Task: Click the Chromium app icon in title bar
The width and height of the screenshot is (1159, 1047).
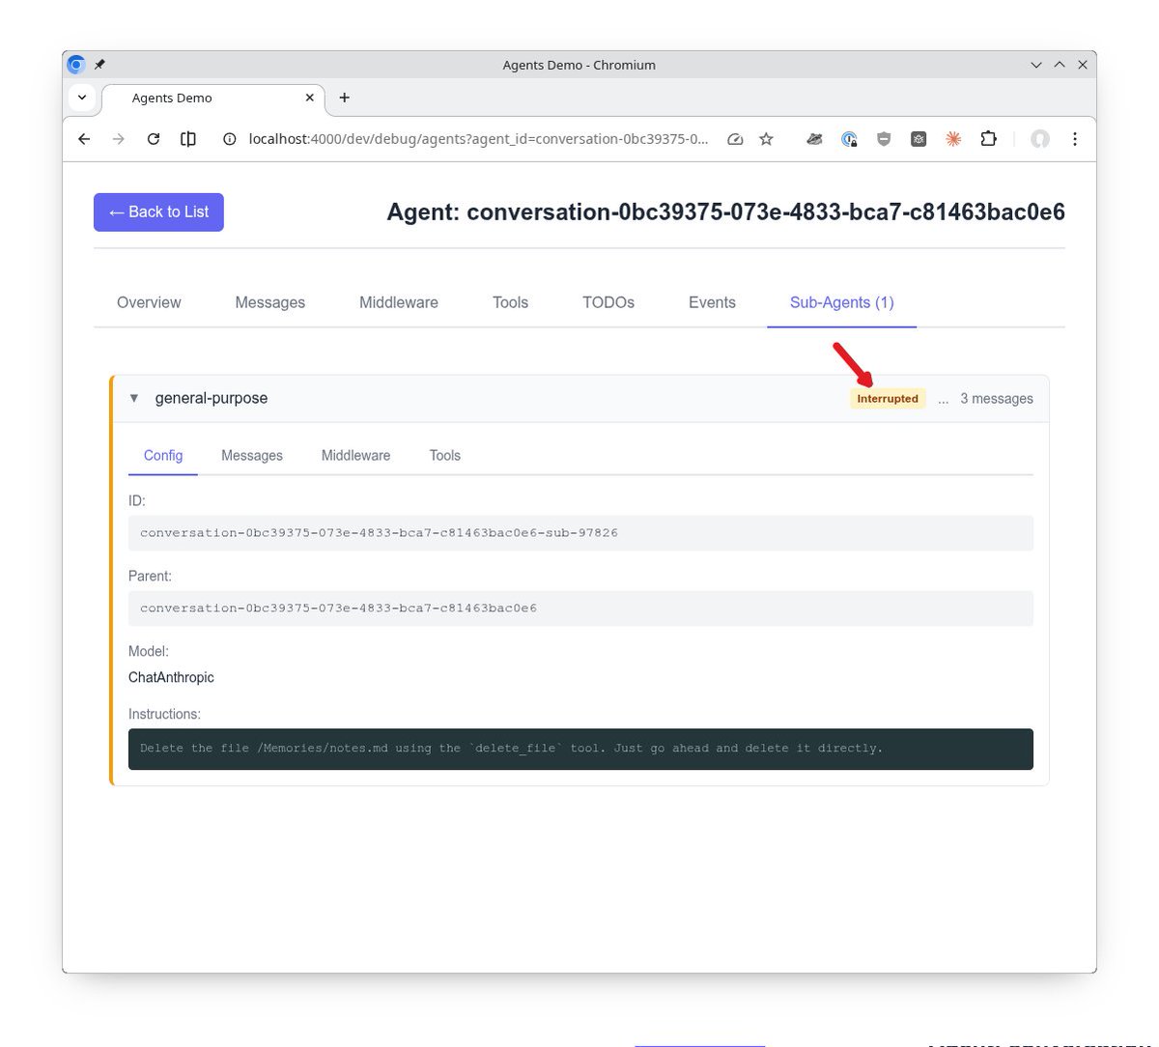Action: pyautogui.click(x=76, y=65)
